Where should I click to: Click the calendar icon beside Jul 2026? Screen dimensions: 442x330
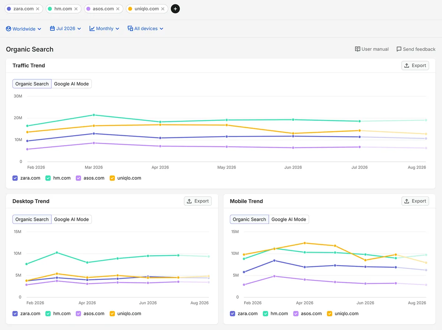(x=52, y=28)
